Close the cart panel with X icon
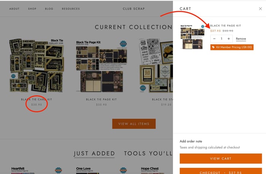266x174 pixels. tap(260, 9)
